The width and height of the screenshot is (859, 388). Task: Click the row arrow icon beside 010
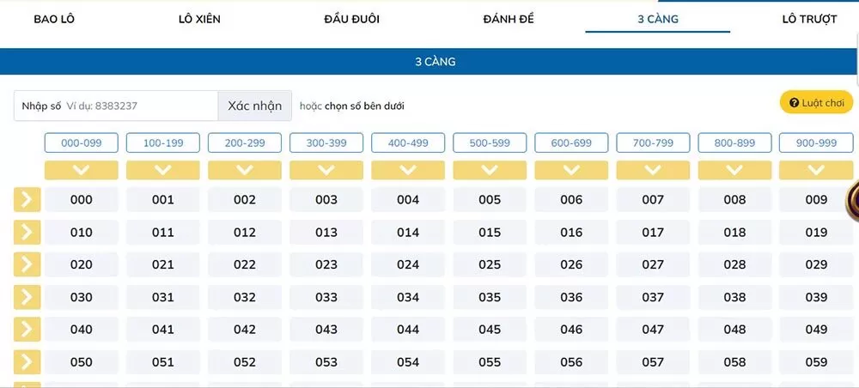[27, 233]
